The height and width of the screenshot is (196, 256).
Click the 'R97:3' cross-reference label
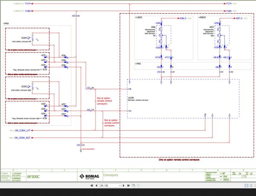(239, 18)
